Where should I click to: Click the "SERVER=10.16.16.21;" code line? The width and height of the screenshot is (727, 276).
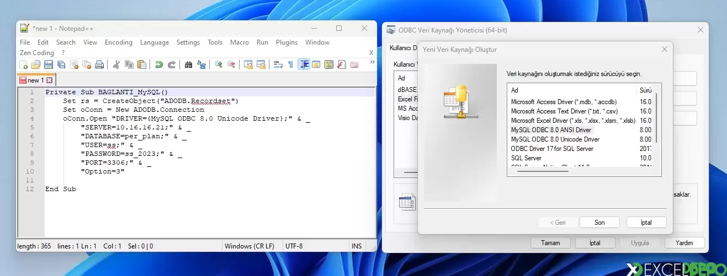(x=136, y=127)
